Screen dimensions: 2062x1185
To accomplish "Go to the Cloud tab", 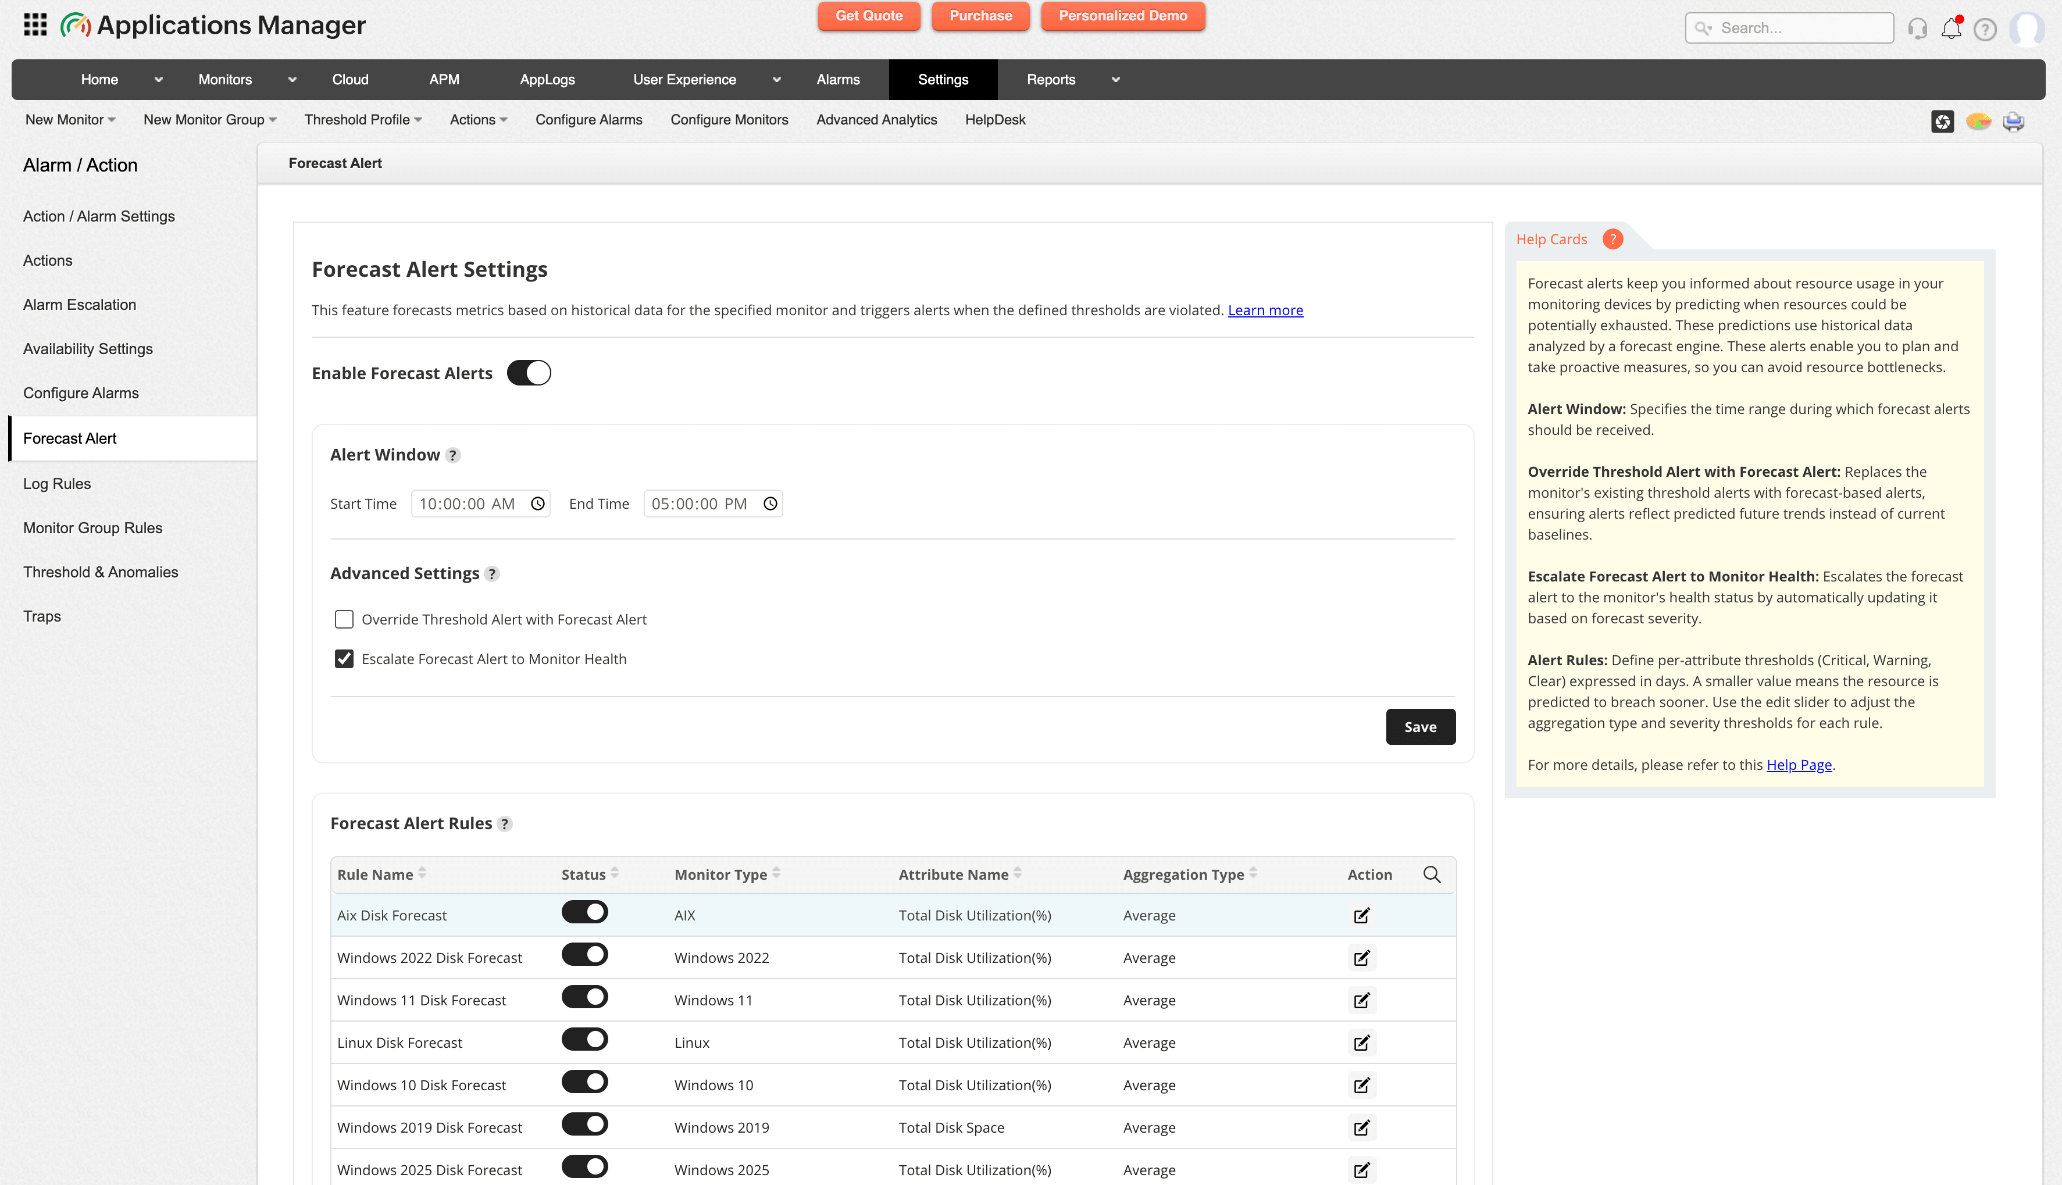I will [350, 80].
